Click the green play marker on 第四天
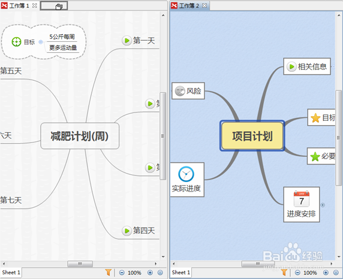The height and width of the screenshot is (279, 343). (127, 231)
